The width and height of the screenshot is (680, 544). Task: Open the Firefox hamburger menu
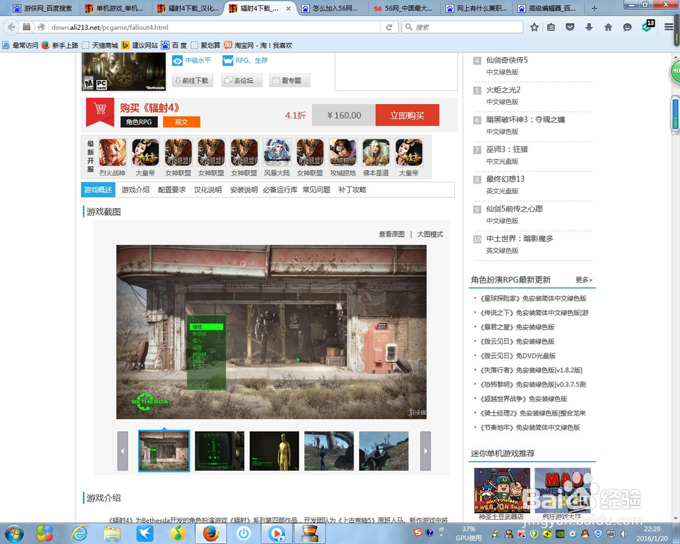pyautogui.click(x=668, y=27)
